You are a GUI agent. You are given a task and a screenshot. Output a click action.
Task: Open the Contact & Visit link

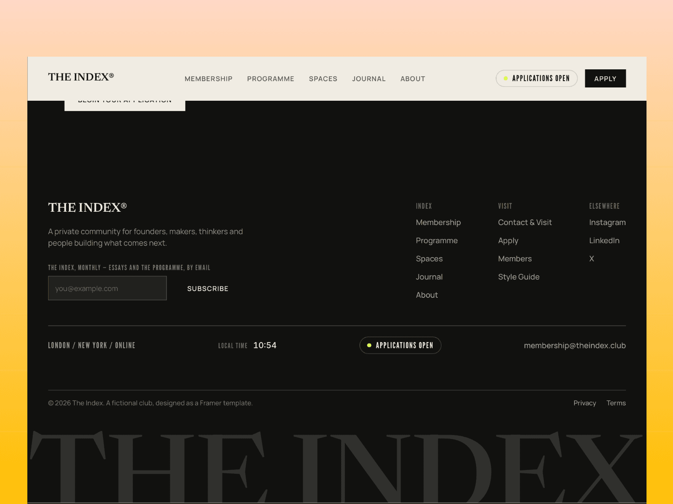[525, 223]
